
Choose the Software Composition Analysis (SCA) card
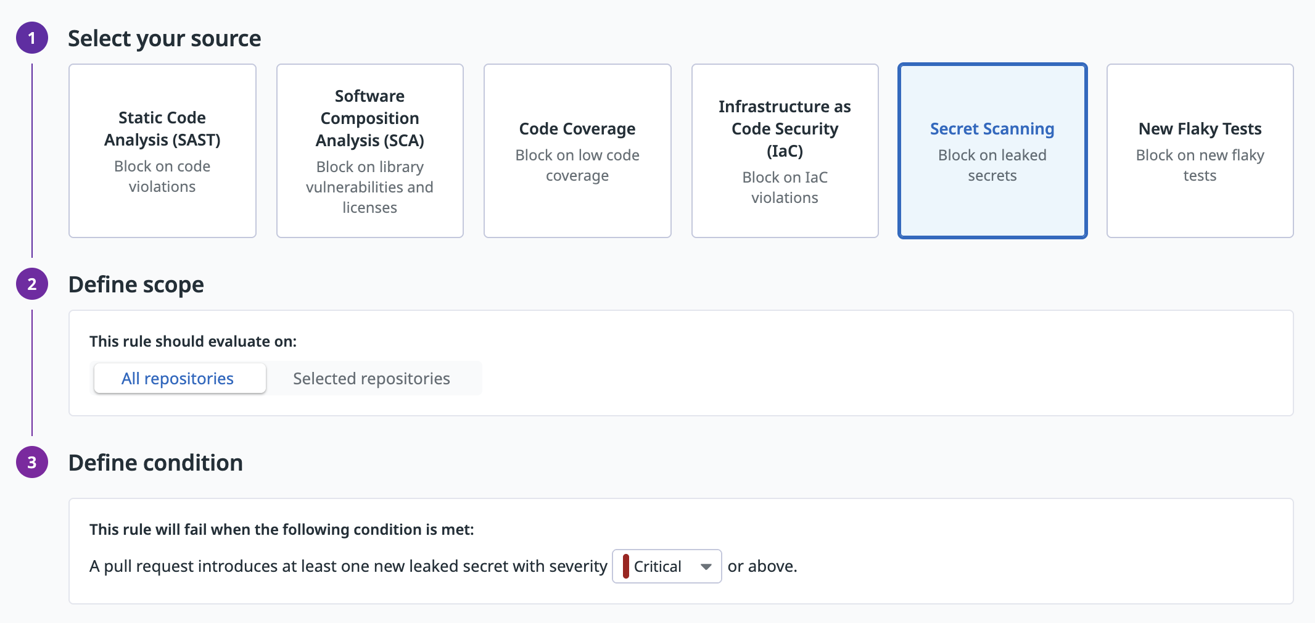click(x=369, y=151)
